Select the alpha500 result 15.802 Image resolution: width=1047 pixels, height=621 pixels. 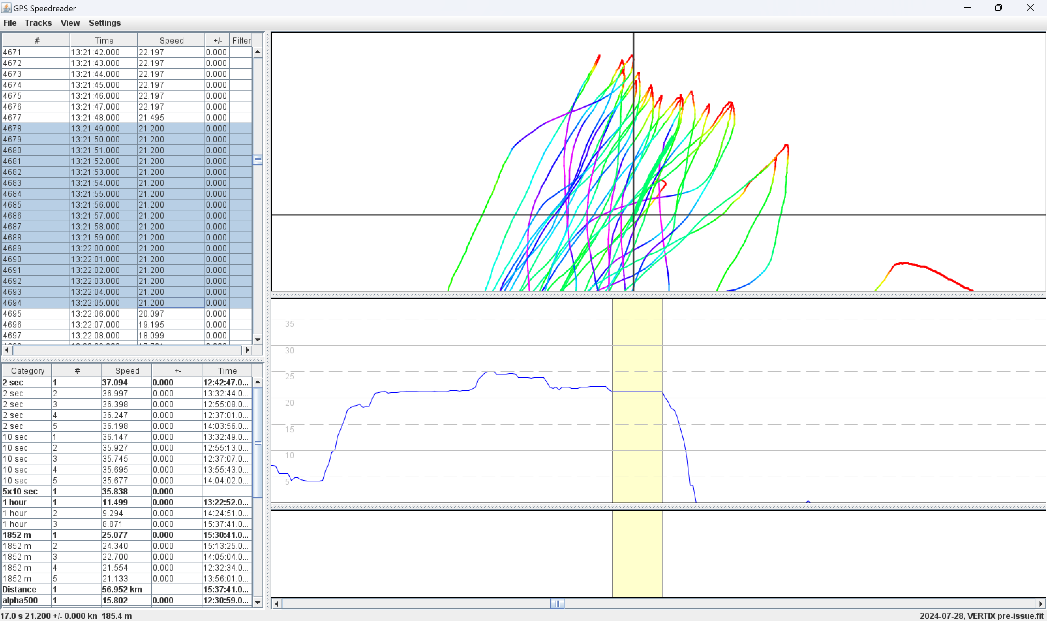click(127, 600)
